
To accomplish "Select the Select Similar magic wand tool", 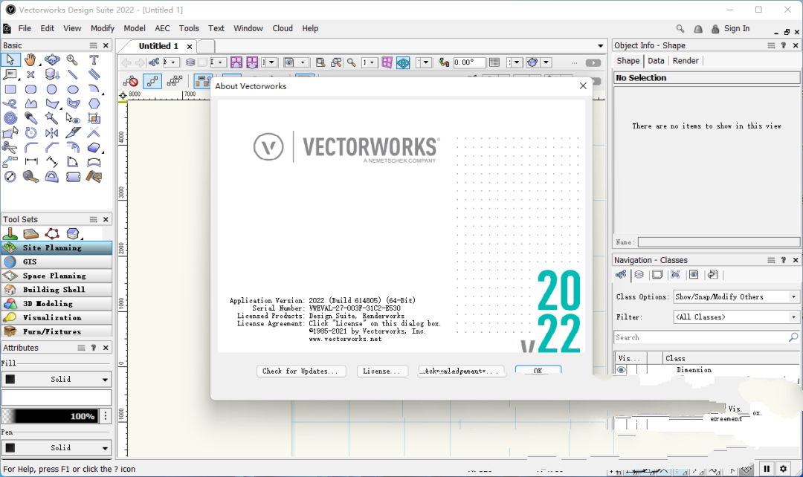I will (x=52, y=118).
